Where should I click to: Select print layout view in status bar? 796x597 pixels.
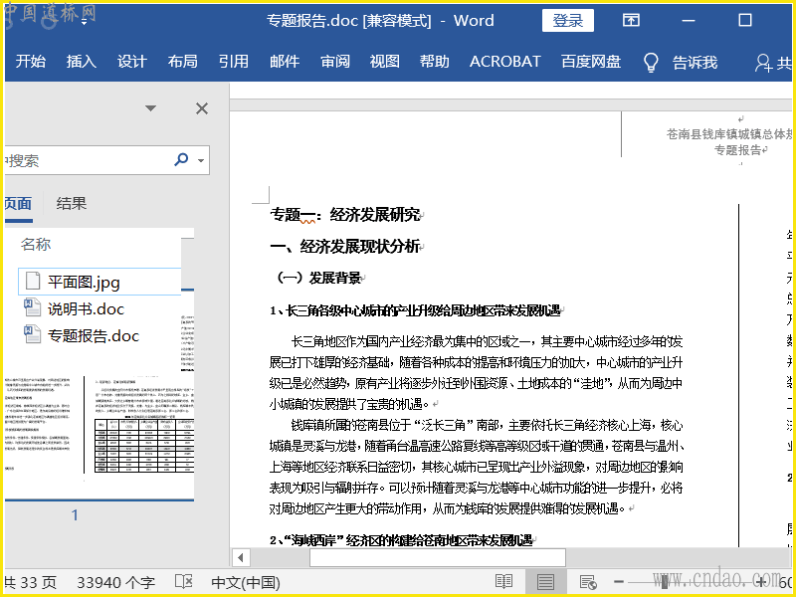[544, 581]
